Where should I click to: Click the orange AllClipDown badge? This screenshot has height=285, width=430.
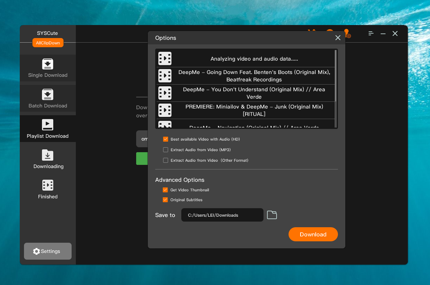(x=48, y=43)
